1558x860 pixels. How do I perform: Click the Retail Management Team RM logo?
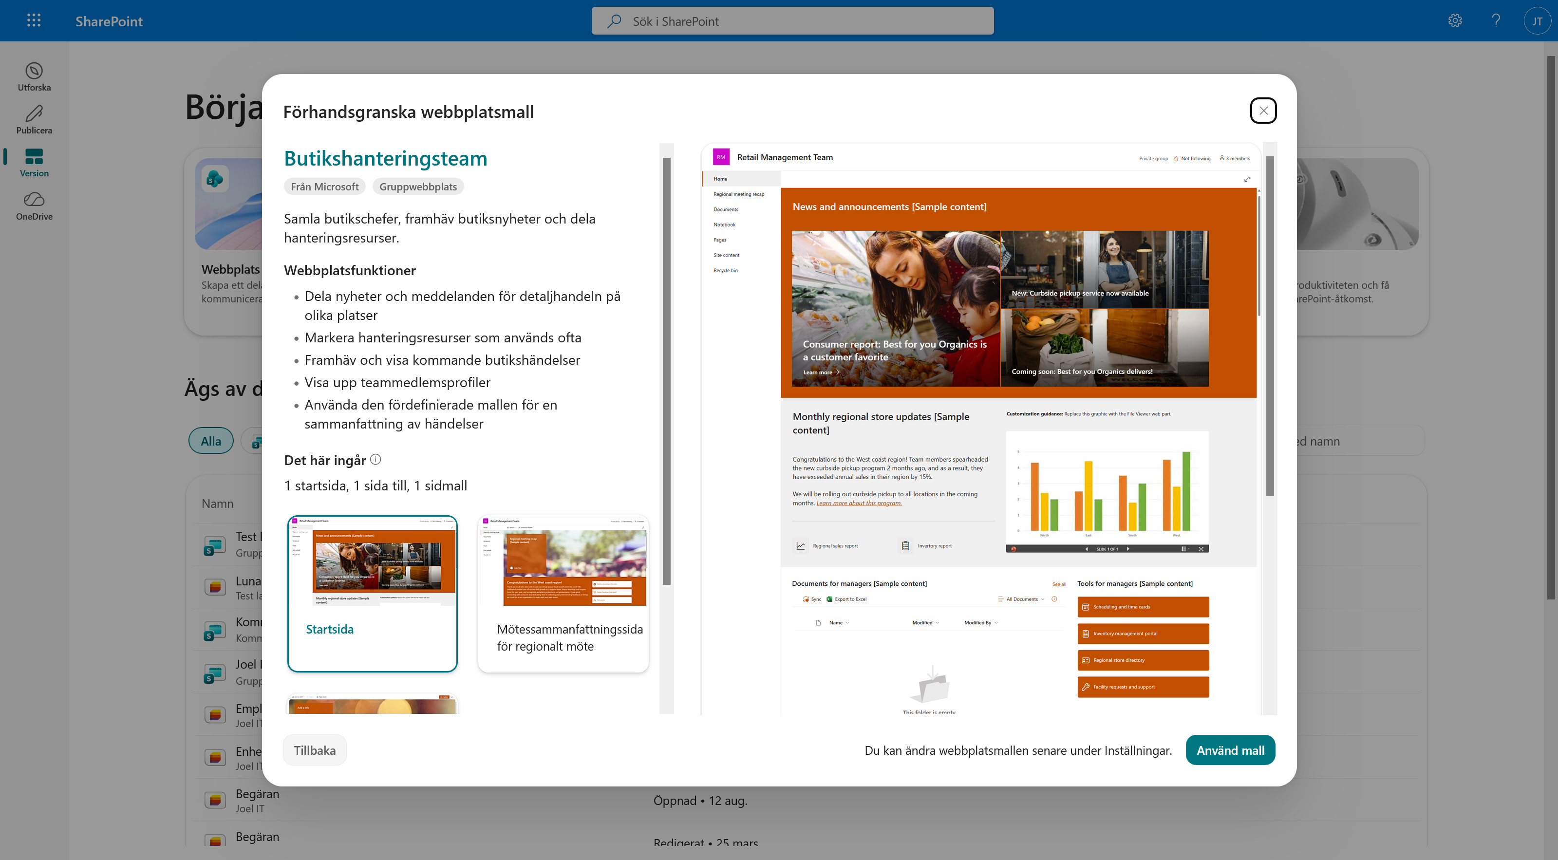coord(721,157)
